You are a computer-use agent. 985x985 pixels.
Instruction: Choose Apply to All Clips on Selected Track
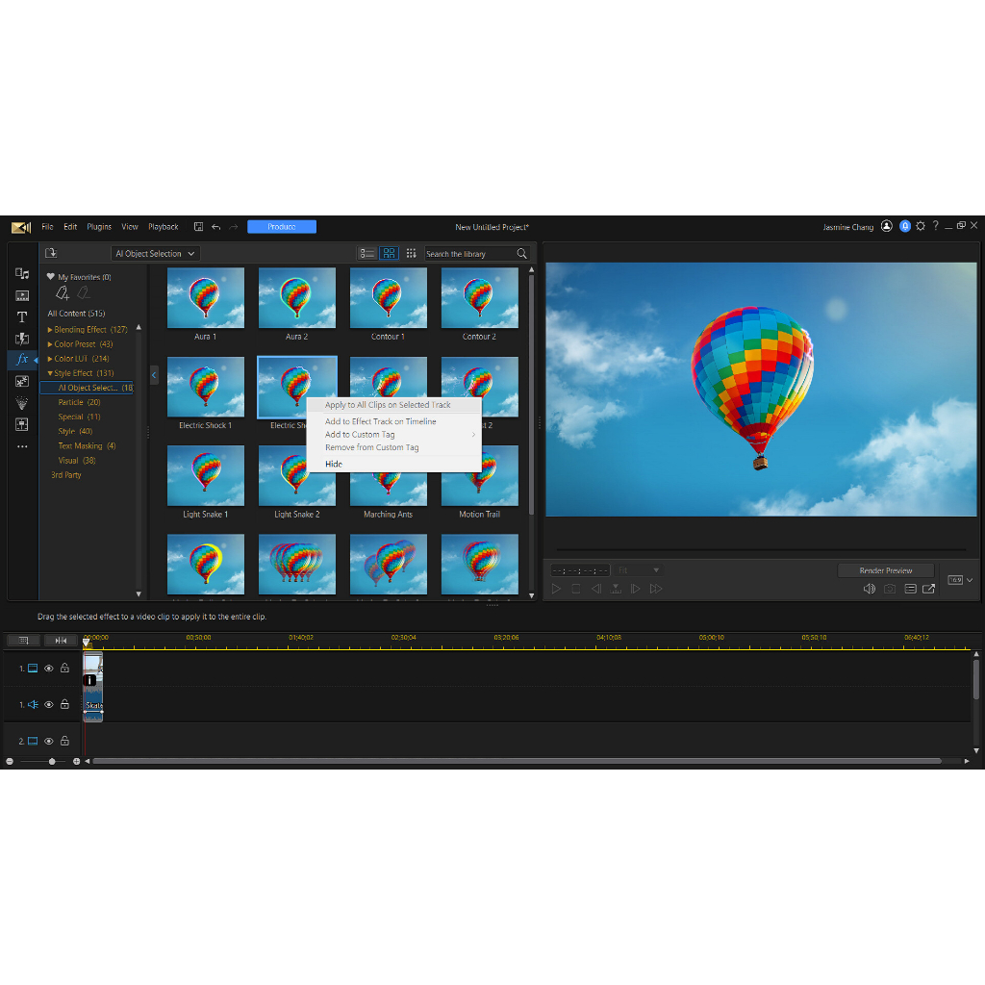coord(388,405)
